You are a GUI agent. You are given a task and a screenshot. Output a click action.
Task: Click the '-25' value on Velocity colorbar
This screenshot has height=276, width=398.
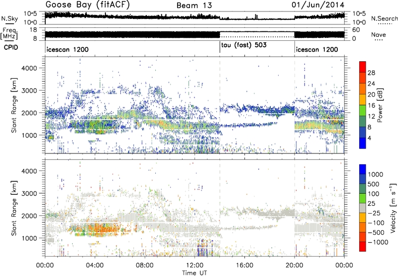coord(374,213)
